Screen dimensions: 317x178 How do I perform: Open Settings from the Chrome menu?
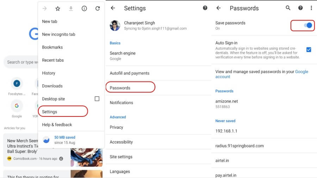coord(50,112)
